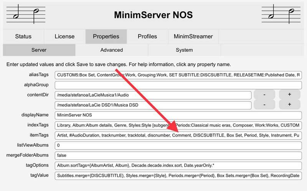Image resolution: width=307 pixels, height=191 pixels.
Task: Select the Profiles tab
Action: pyautogui.click(x=147, y=36)
